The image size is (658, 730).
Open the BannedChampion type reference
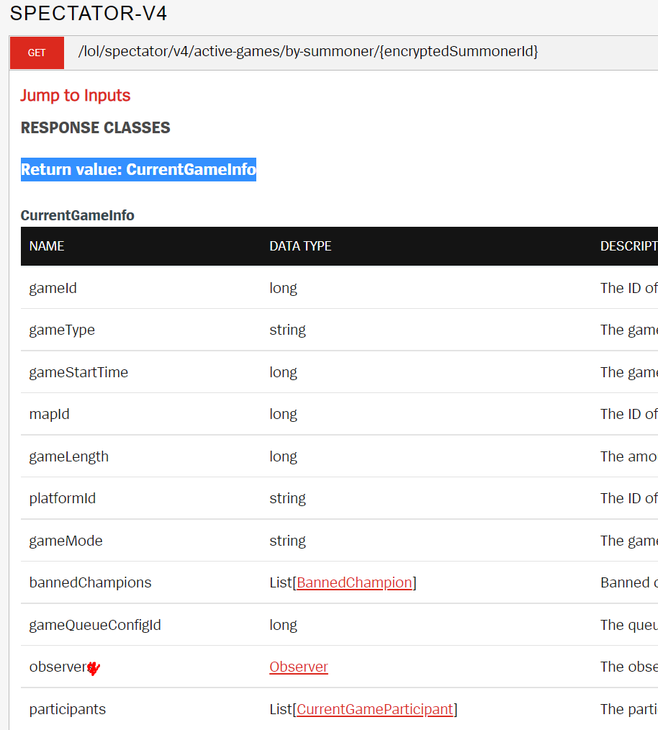tap(353, 582)
